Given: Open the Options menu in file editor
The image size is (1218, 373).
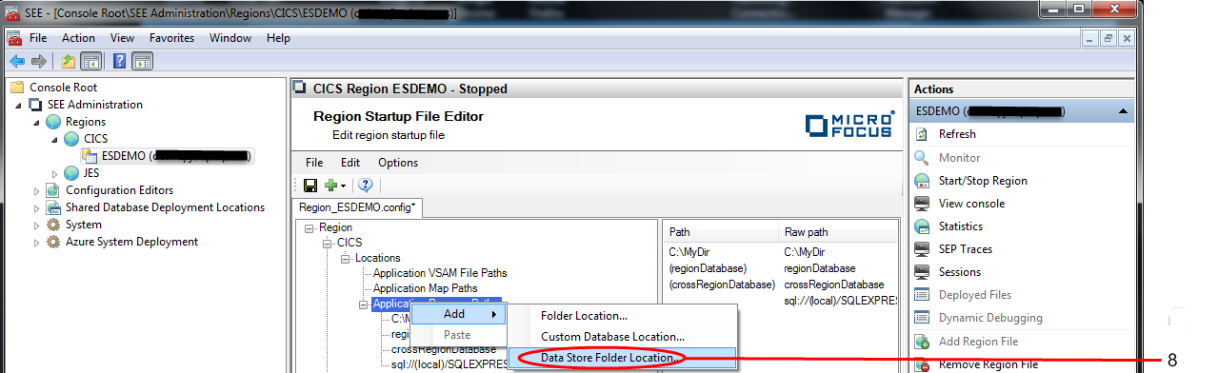Looking at the screenshot, I should click(398, 163).
